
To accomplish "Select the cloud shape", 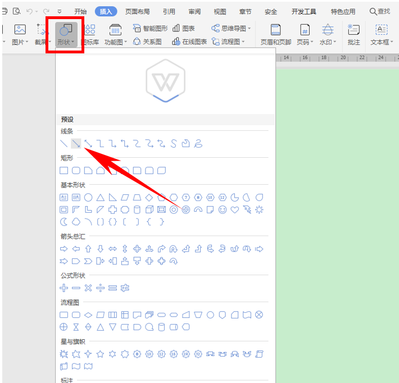I will (76, 222).
